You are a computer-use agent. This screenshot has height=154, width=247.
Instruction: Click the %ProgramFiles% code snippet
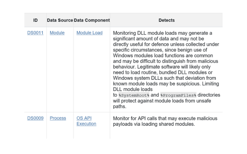(178, 95)
